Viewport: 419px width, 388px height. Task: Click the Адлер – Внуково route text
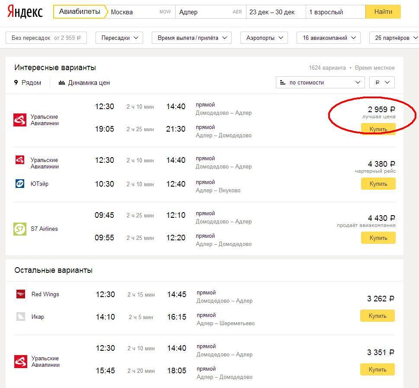coord(218,191)
